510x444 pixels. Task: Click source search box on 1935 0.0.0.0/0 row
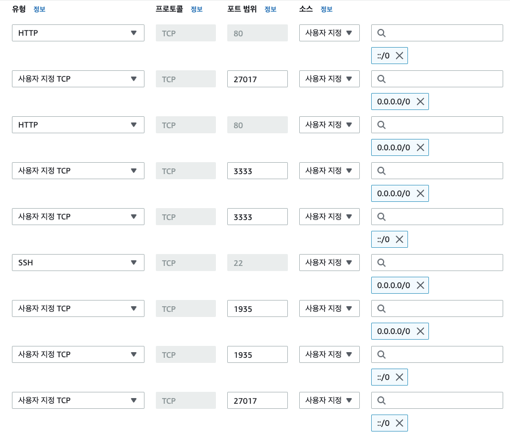coord(437,308)
